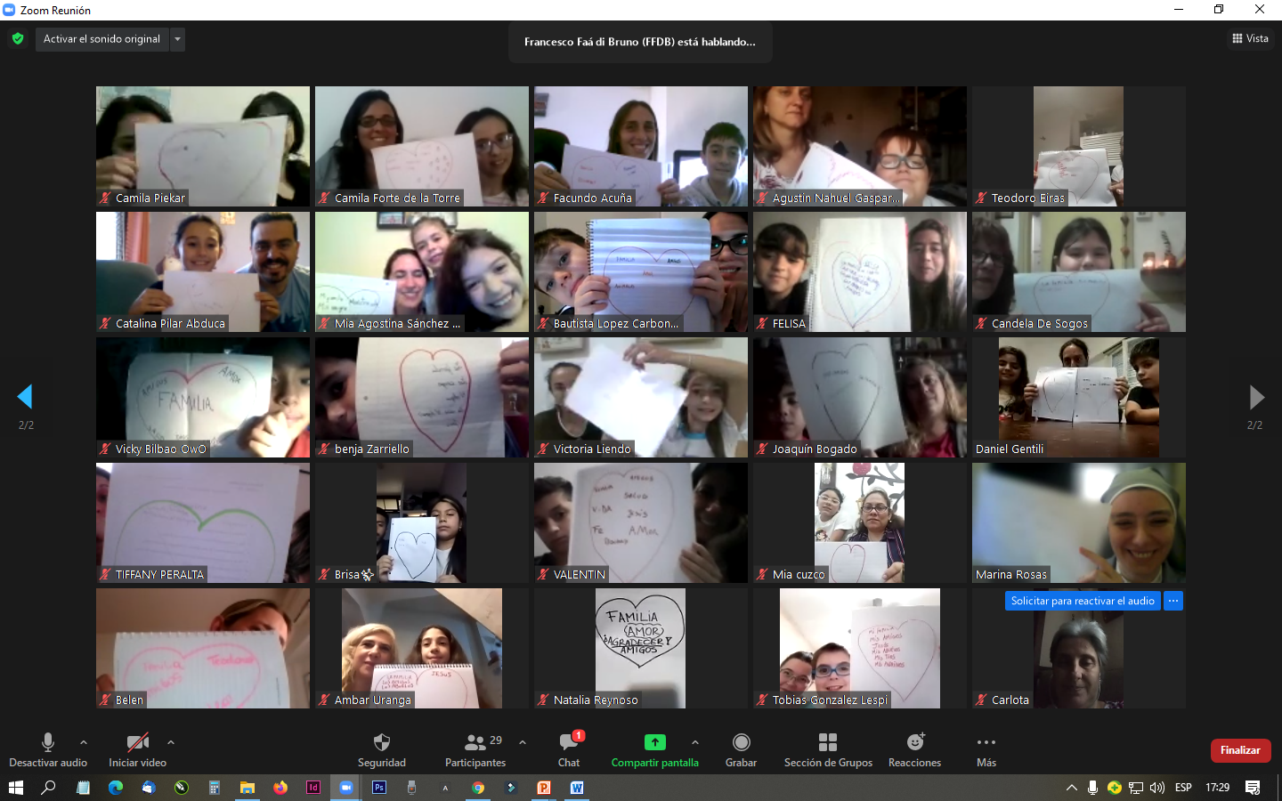The image size is (1282, 801).
Task: Click the name label Teodoro Eiras
Action: (x=1028, y=198)
